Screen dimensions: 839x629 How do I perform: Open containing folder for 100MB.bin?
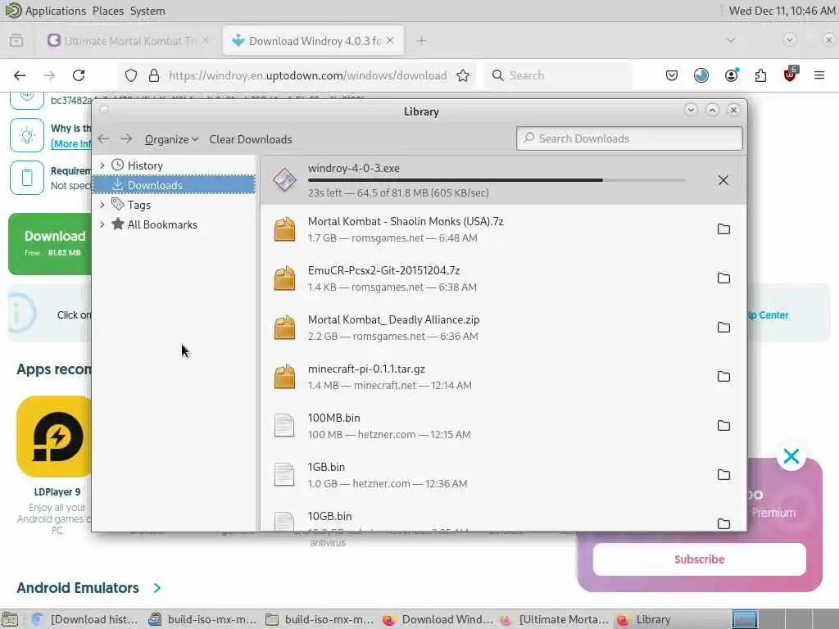[723, 426]
